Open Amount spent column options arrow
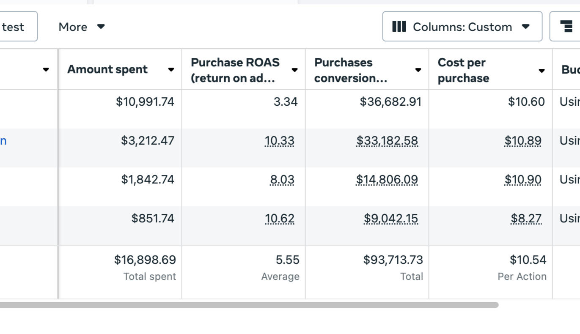Screen dimensions: 580x334 (x=171, y=70)
